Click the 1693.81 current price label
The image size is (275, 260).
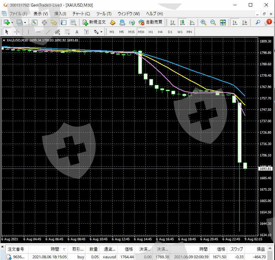click(x=265, y=168)
